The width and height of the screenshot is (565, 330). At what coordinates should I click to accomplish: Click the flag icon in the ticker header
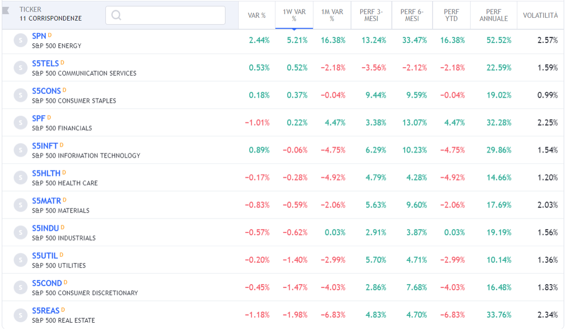pos(6,10)
